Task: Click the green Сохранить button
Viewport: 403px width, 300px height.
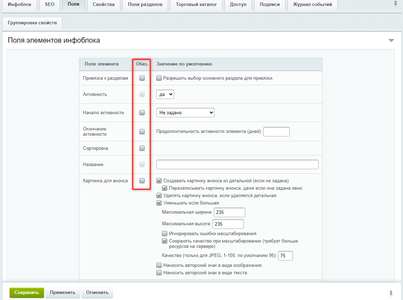Action: [x=27, y=293]
